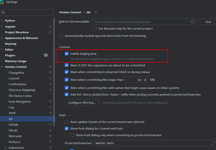Click the project marker icon on Subversion row
Image resolution: width=216 pixels, height=150 pixels.
point(50,148)
